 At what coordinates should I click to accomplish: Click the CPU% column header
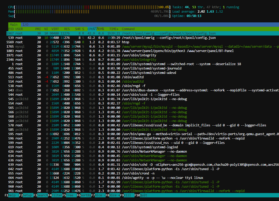pyautogui.click(x=91, y=29)
